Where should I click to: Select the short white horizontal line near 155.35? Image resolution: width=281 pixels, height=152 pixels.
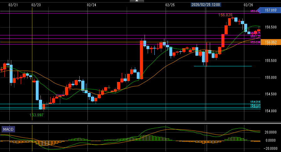(223, 66)
